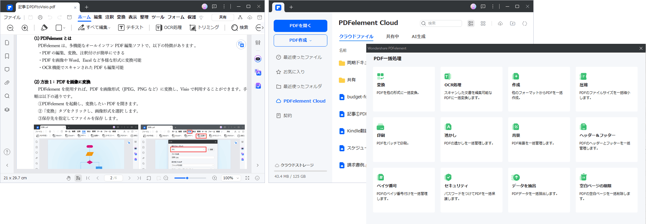The width and height of the screenshot is (646, 224).
Task: Click the save disk icon
Action: pyautogui.click(x=30, y=17)
